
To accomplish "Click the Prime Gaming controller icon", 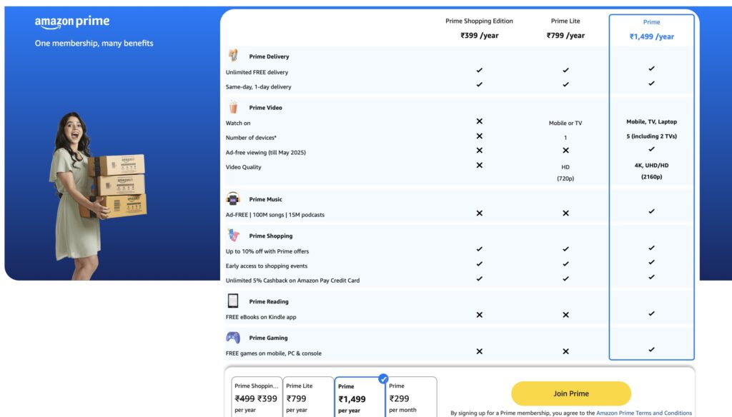I will click(233, 337).
